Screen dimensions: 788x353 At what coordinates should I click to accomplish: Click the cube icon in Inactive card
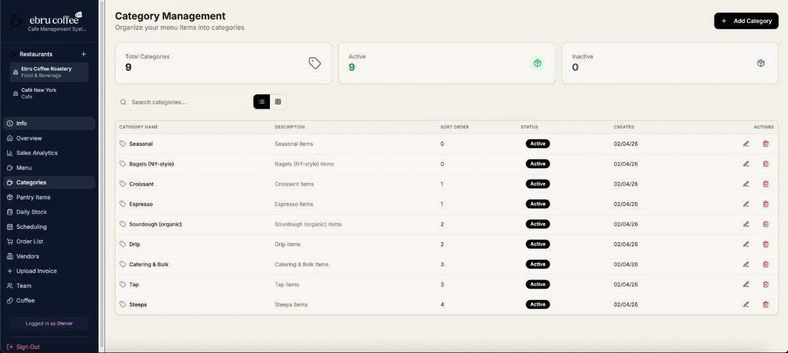(x=760, y=63)
